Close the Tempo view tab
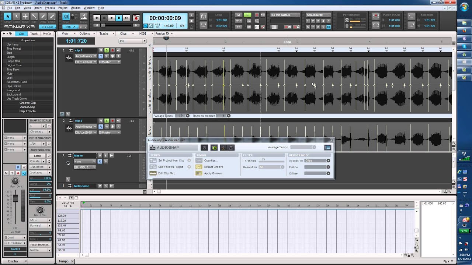The height and width of the screenshot is (265, 472). click(73, 261)
